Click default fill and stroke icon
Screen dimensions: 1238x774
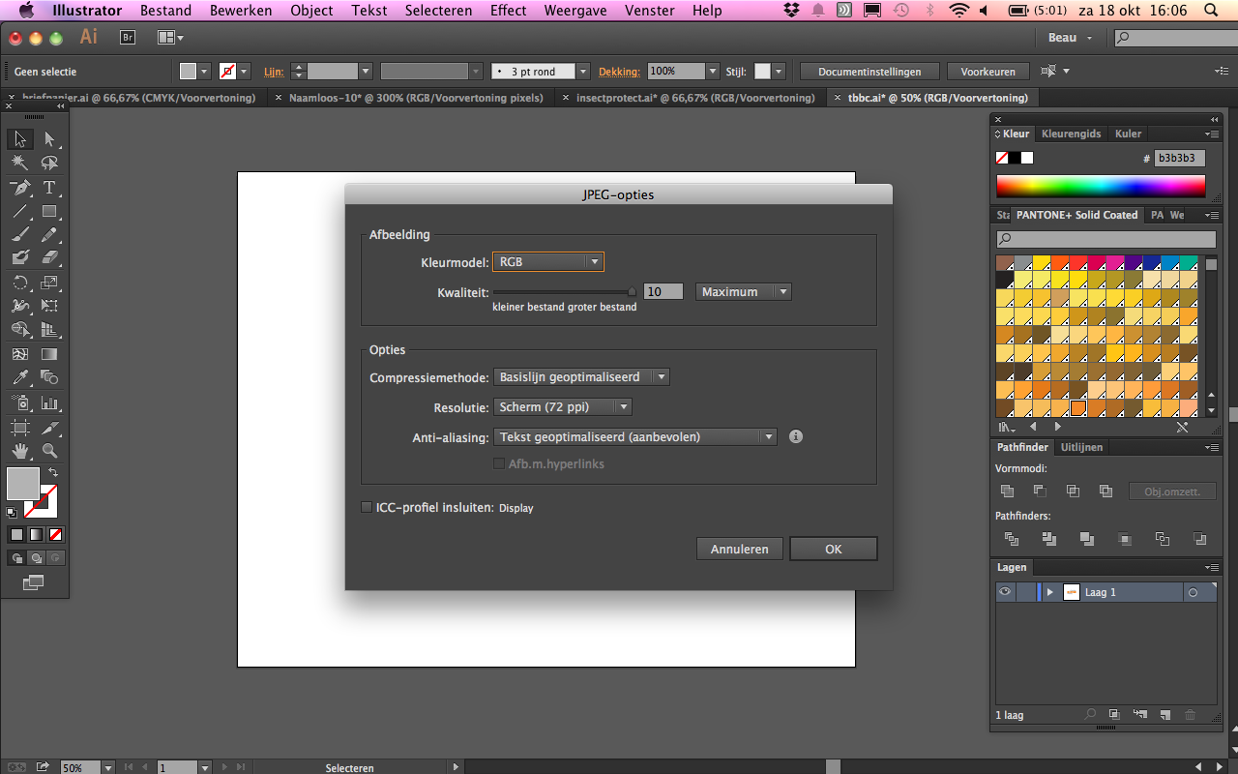coord(12,513)
